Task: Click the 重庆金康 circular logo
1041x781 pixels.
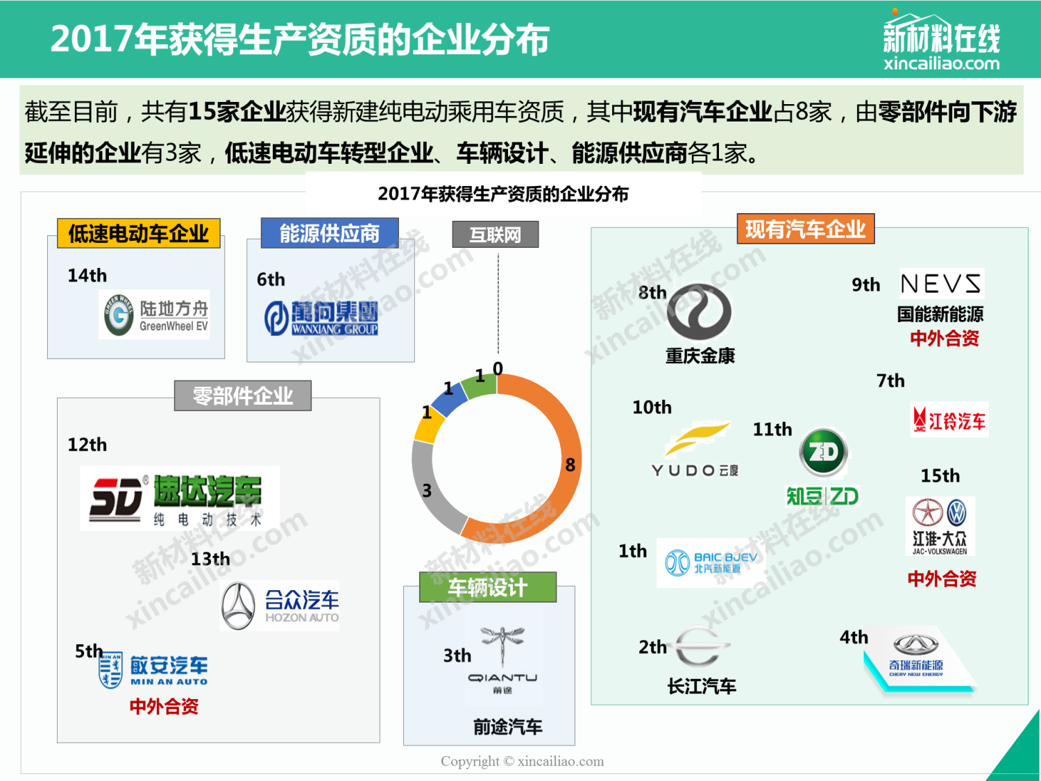Action: (700, 312)
